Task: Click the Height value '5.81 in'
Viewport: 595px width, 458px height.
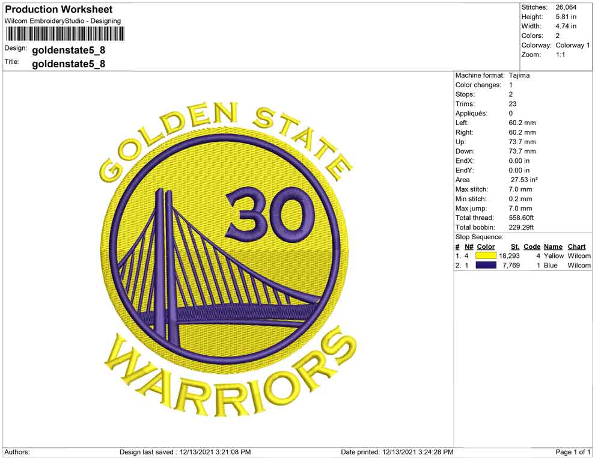Action: (x=566, y=17)
